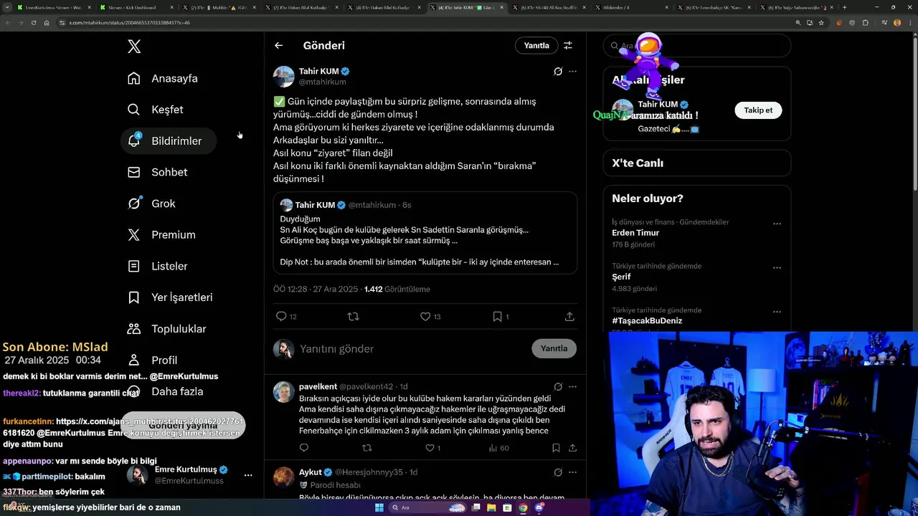Open more options on pavelkent's reply
Viewport: 918px width, 516px height.
tap(572, 387)
